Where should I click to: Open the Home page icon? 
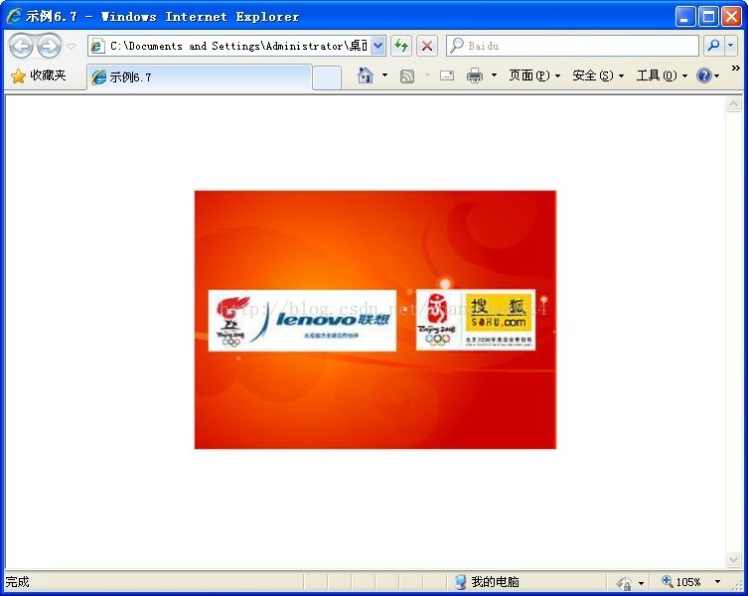click(x=366, y=75)
